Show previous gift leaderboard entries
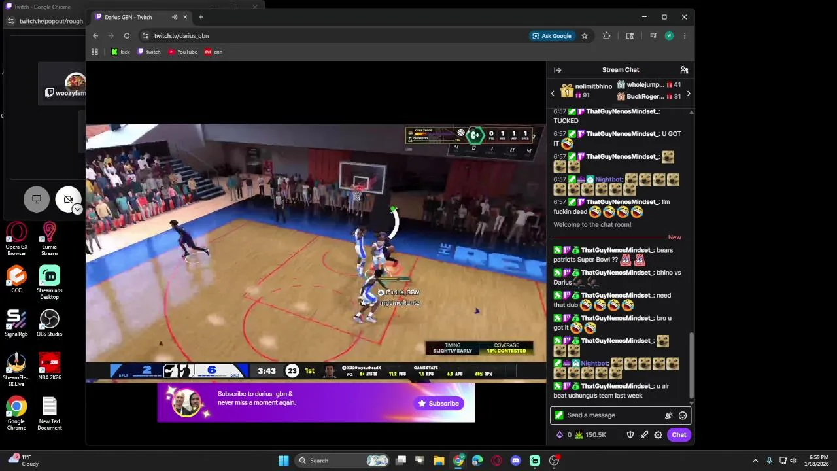 [553, 94]
